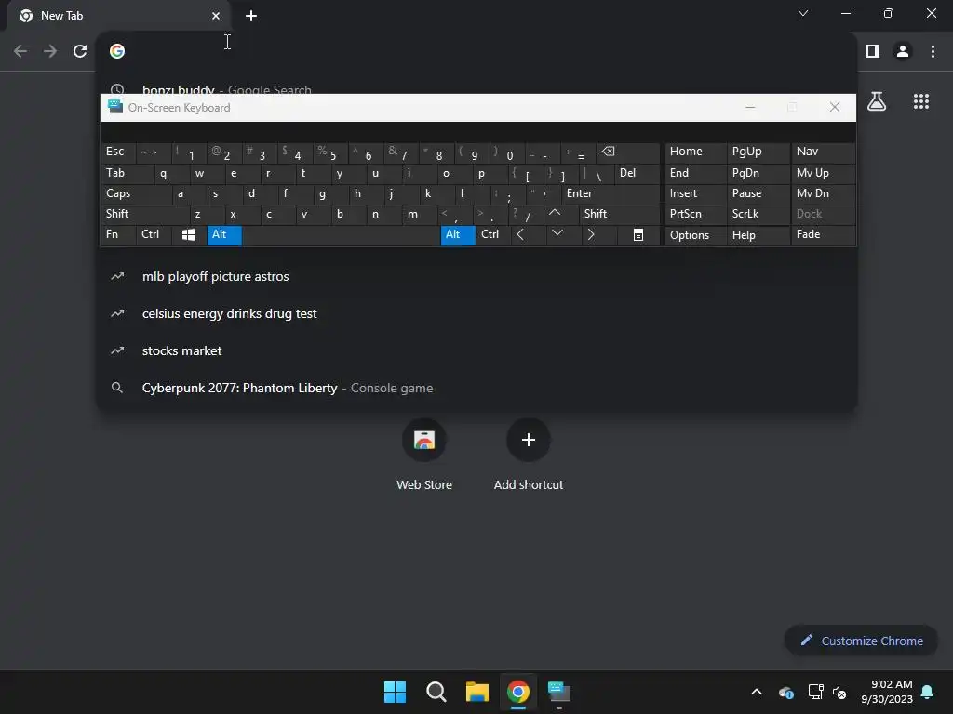The image size is (953, 714).
Task: Toggle the left Alt key
Action: coord(224,235)
